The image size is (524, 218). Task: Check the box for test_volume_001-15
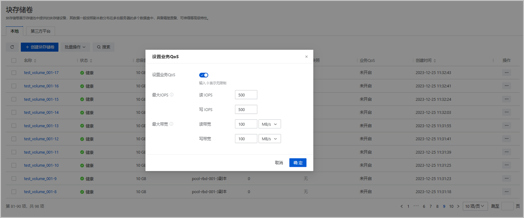(x=14, y=99)
